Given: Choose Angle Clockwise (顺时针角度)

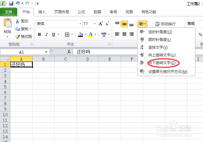Looking at the screenshot, I should (x=166, y=40).
